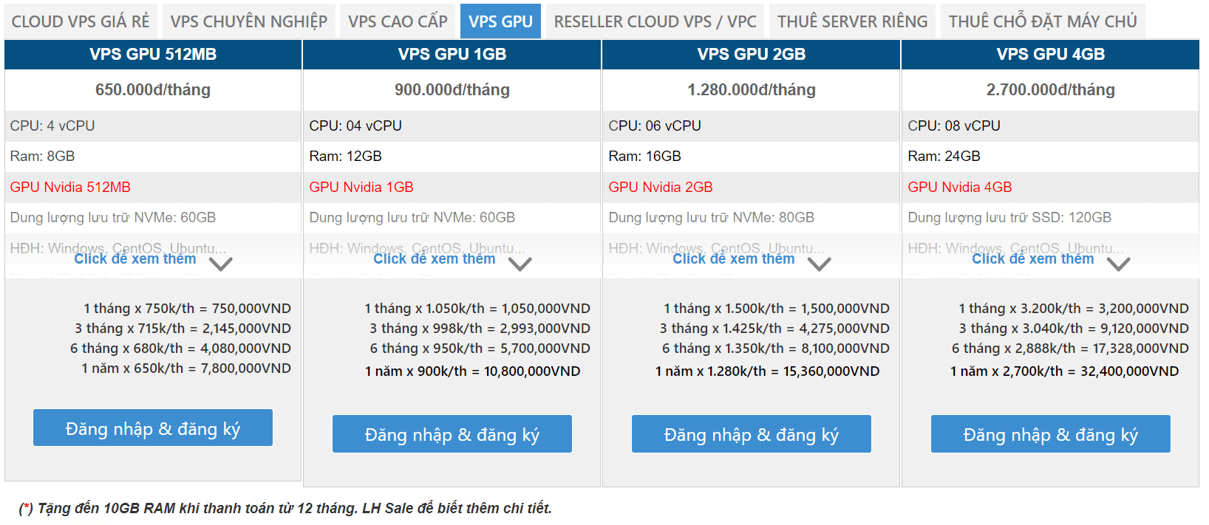1209x525 pixels.
Task: Click Đăng nhập & đăng ký for GPU 1GB
Action: tap(452, 433)
